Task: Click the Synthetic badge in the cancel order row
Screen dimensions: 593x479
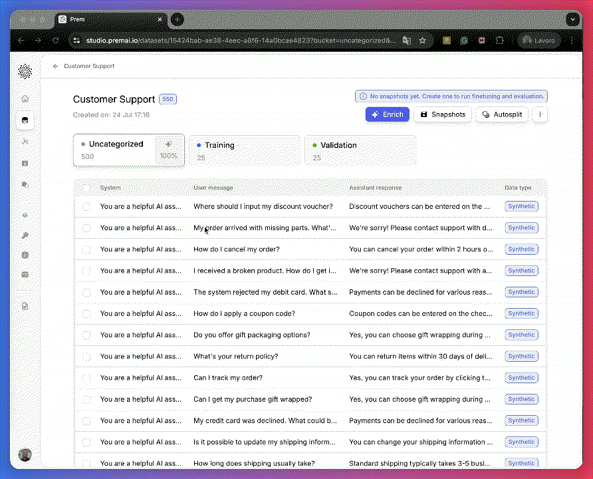Action: tap(521, 249)
